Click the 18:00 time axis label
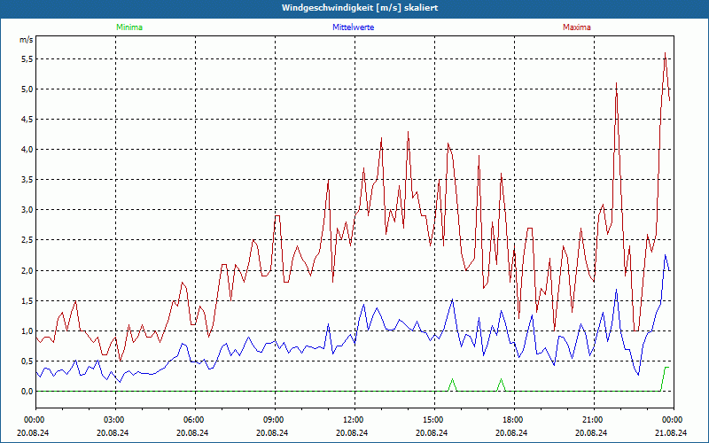The width and height of the screenshot is (709, 443). 512,420
